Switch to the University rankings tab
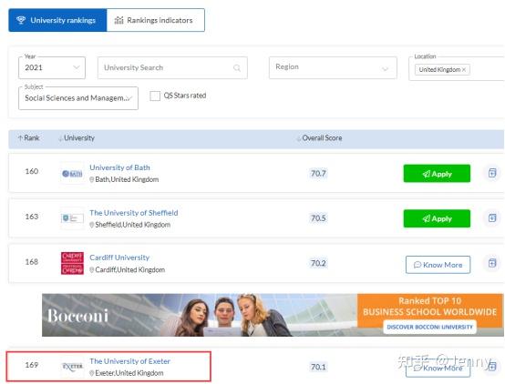This screenshot has width=505, height=384. pyautogui.click(x=57, y=20)
